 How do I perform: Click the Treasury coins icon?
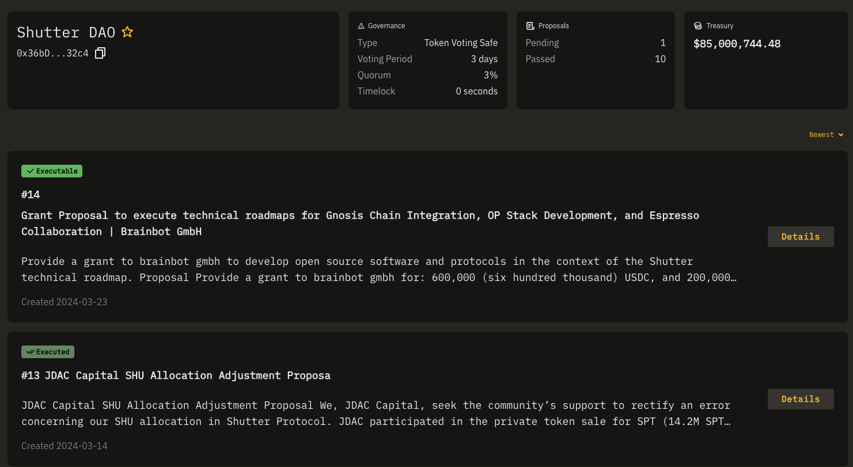[698, 26]
